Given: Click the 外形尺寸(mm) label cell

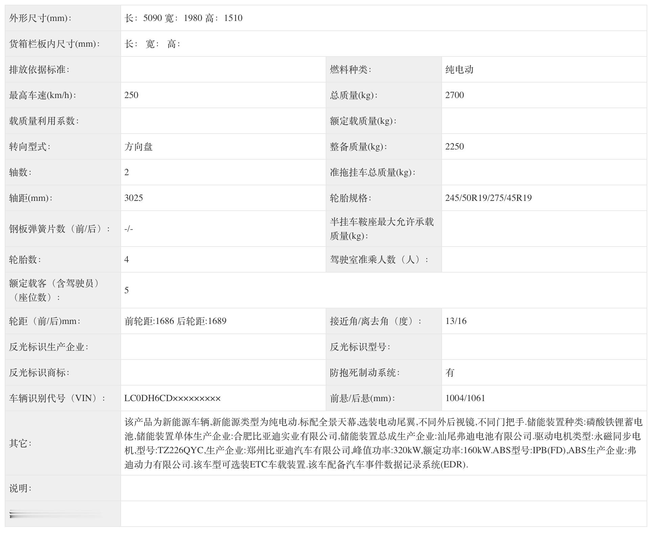Looking at the screenshot, I should [x=63, y=18].
